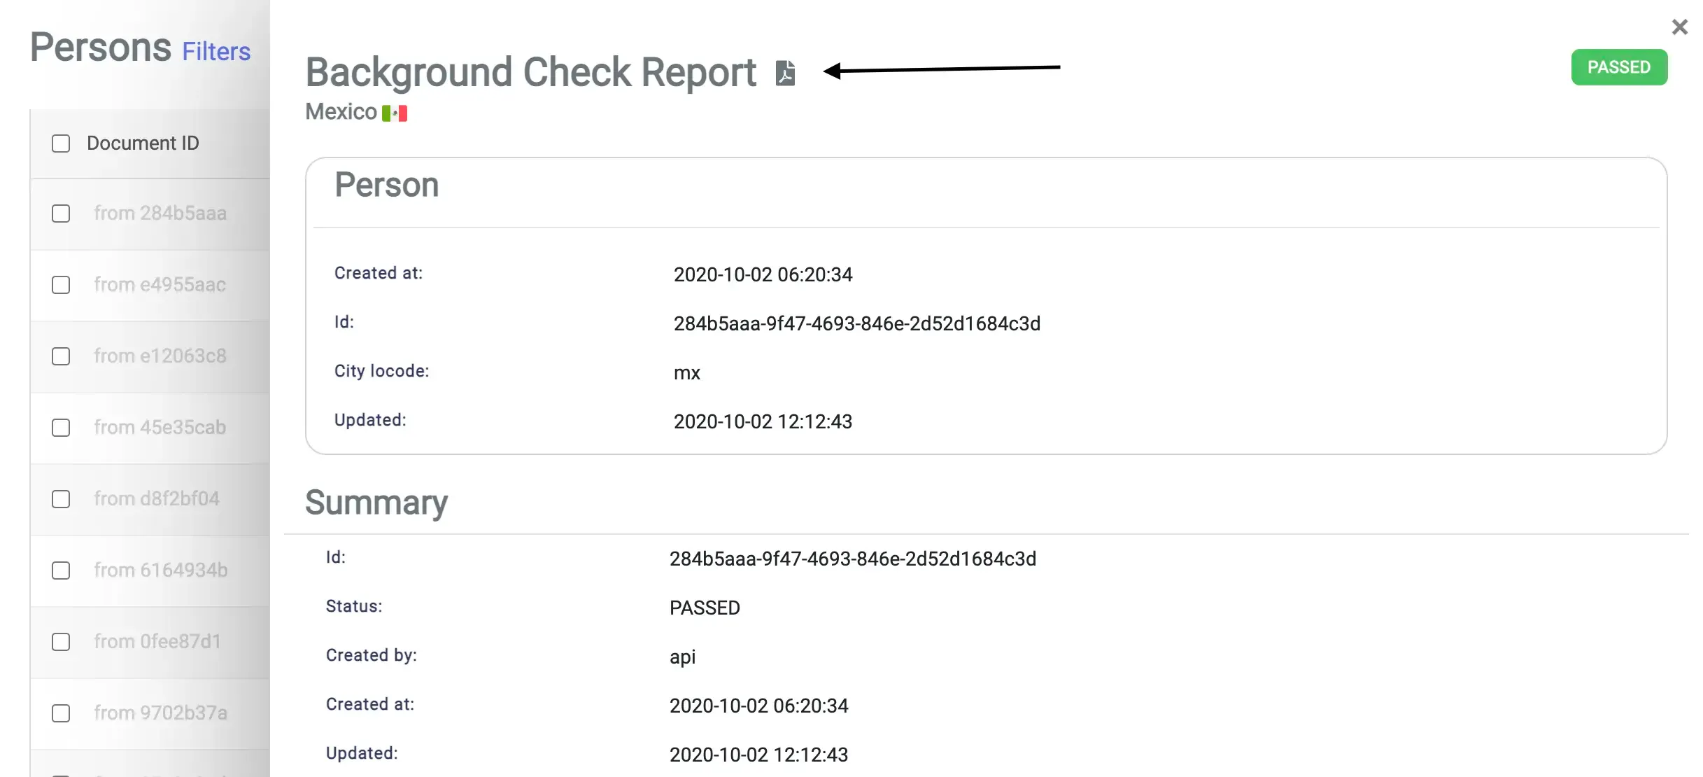The height and width of the screenshot is (777, 1703).
Task: Check the box for 284b5aaa
Action: [61, 213]
